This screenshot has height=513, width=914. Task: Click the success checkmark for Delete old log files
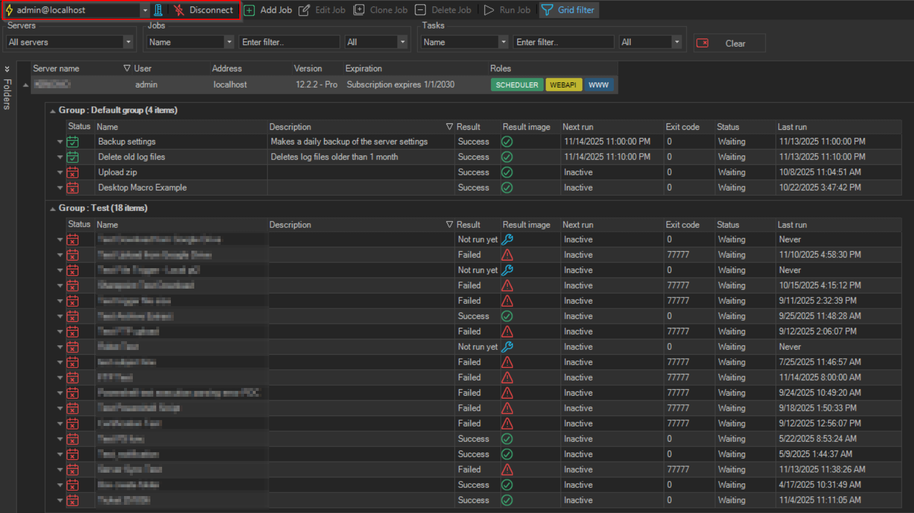point(507,157)
